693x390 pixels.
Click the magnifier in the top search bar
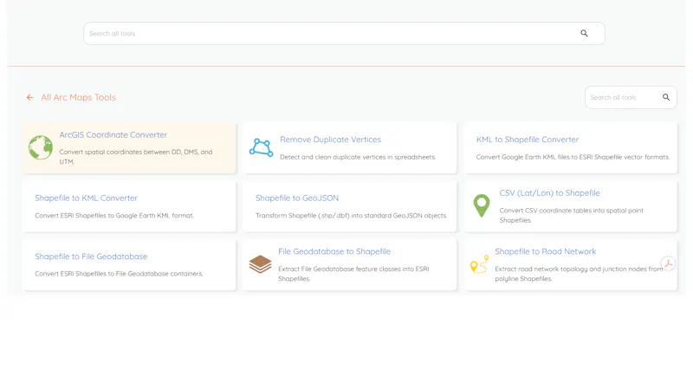coord(584,33)
